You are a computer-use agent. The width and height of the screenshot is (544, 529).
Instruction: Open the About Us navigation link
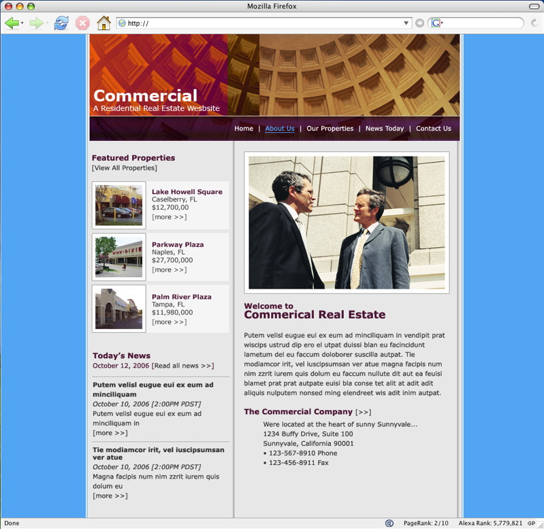coord(280,129)
